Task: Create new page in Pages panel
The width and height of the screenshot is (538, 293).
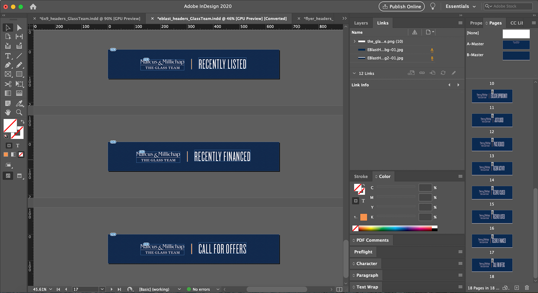Action: pyautogui.click(x=517, y=288)
